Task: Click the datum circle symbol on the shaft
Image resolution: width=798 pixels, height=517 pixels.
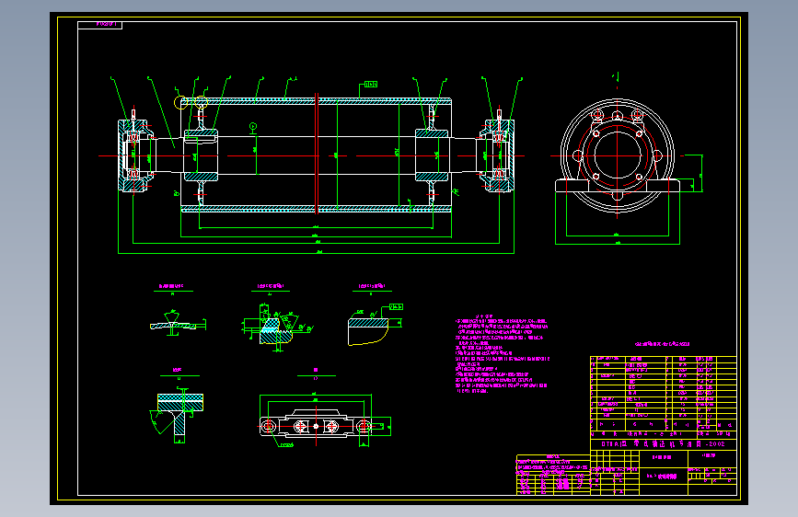Action: tap(253, 126)
